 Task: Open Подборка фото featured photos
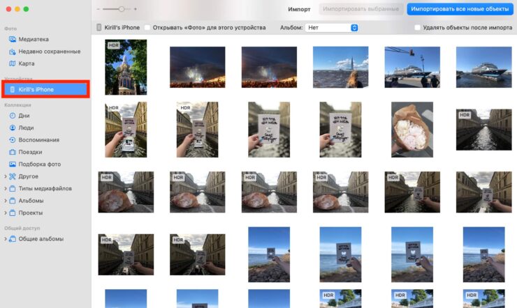coord(39,164)
